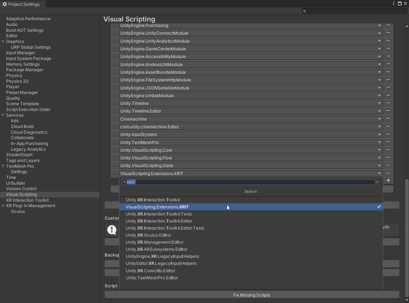Image resolution: width=409 pixels, height=303 pixels.
Task: Choose UnityEngine.XR.LegacyInputHelpers from results
Action: 251,256
